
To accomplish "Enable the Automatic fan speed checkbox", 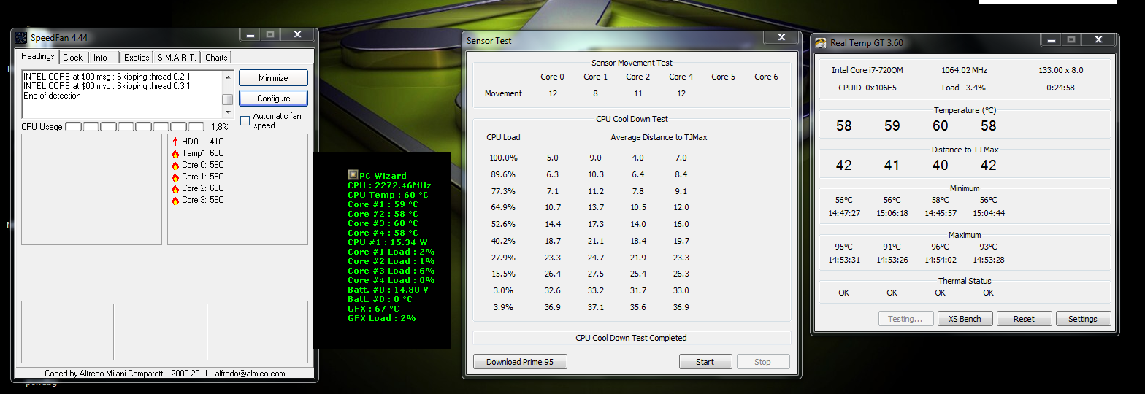I will pos(245,120).
